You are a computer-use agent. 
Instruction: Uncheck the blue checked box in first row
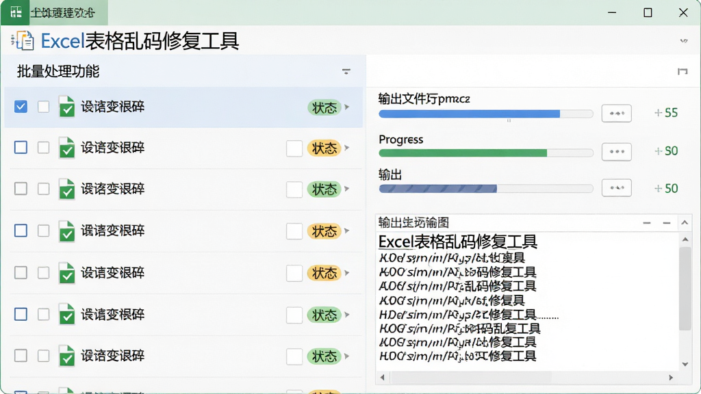tap(21, 107)
